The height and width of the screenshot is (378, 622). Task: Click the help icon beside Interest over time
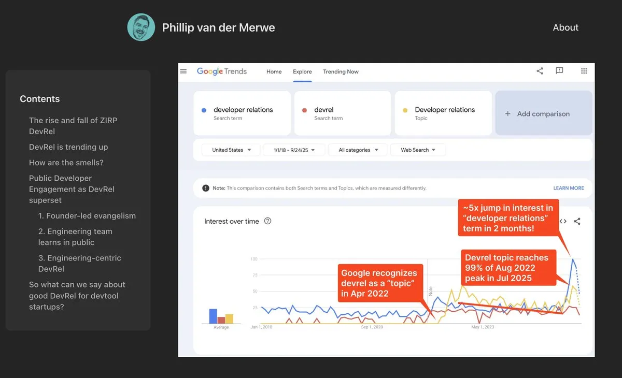[267, 221]
